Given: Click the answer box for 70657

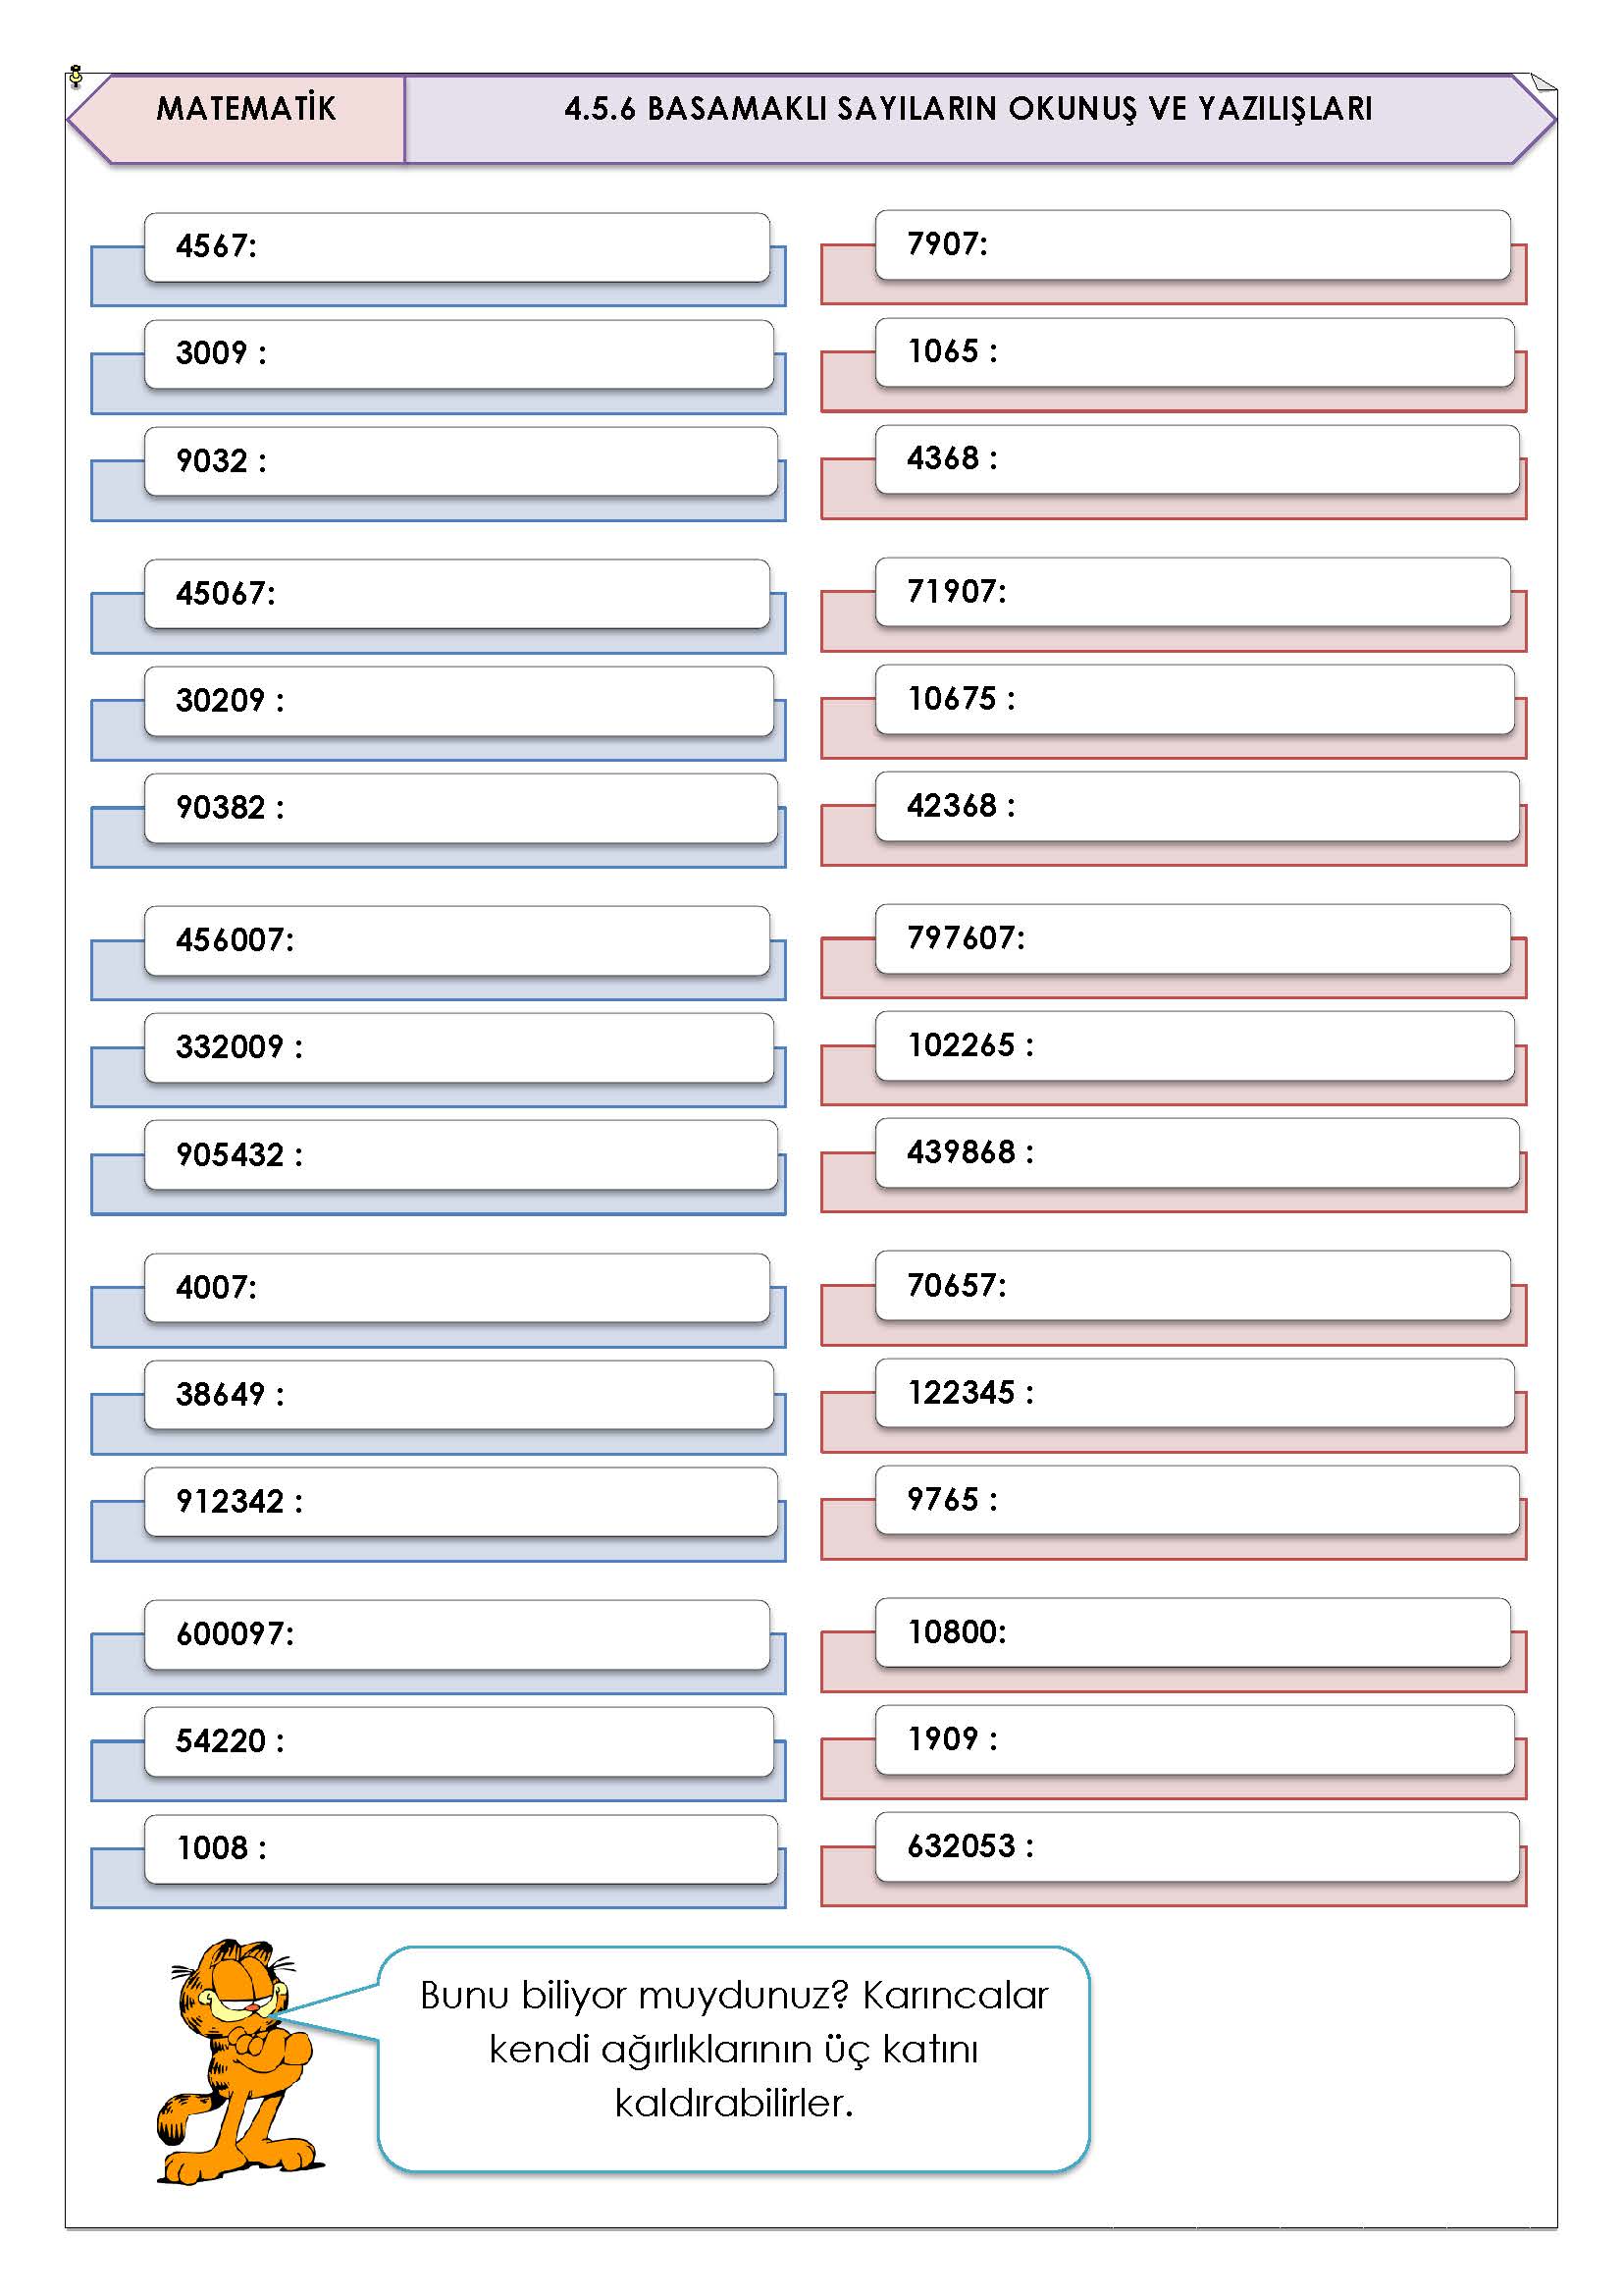Looking at the screenshot, I should click(x=1192, y=1286).
